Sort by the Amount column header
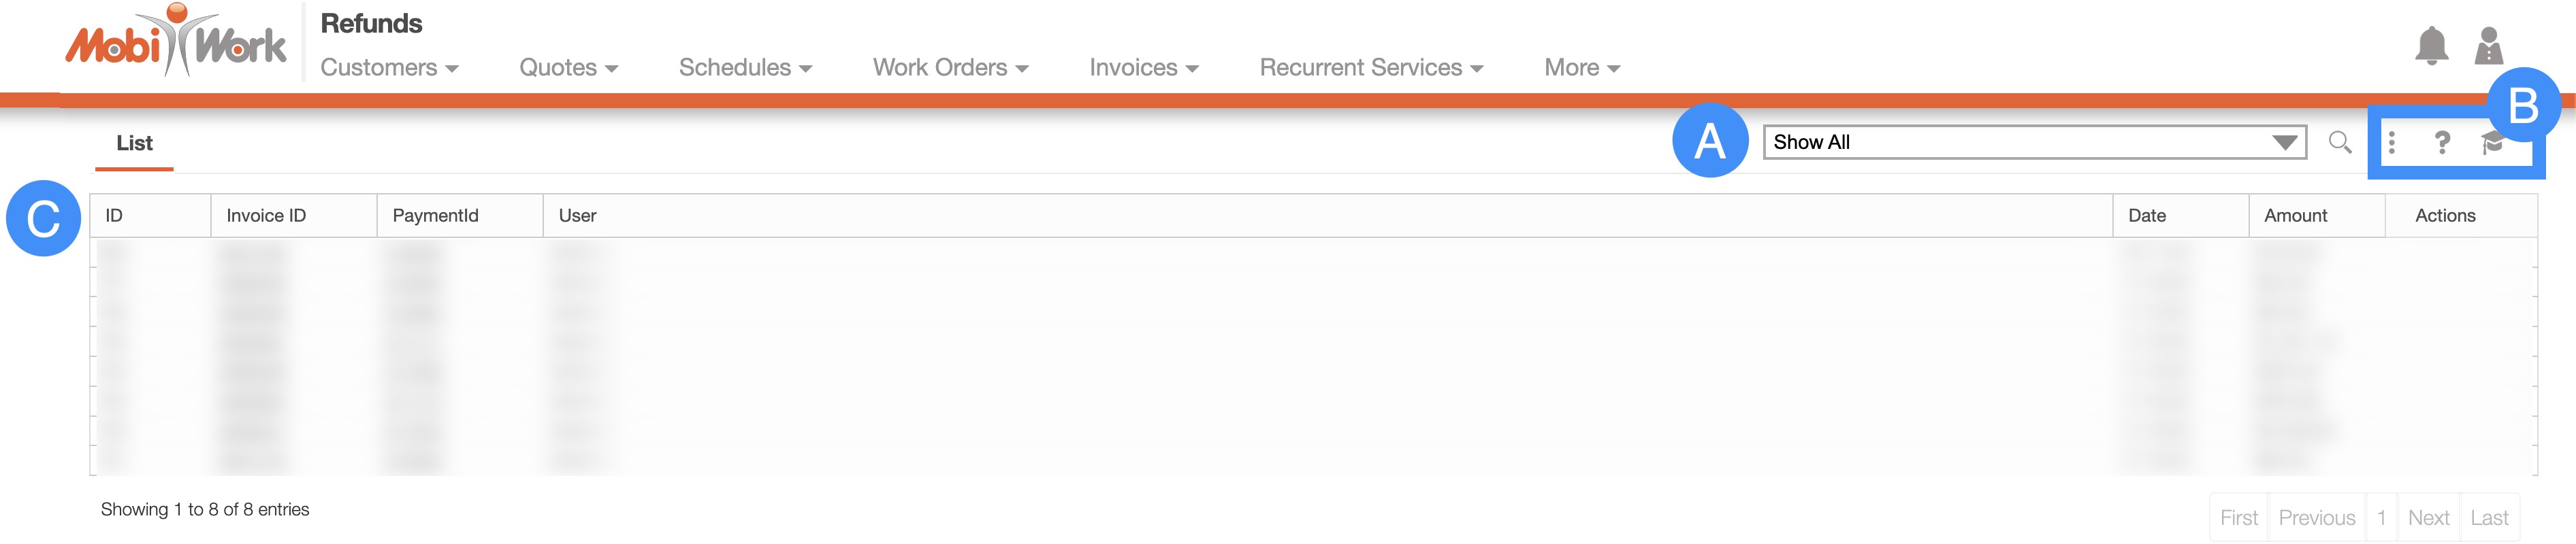Screen dimensions: 2576x544 [2295, 216]
